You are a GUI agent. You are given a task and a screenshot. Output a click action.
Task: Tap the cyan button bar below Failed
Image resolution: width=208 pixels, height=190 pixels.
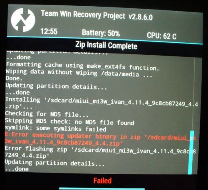coord(102,189)
